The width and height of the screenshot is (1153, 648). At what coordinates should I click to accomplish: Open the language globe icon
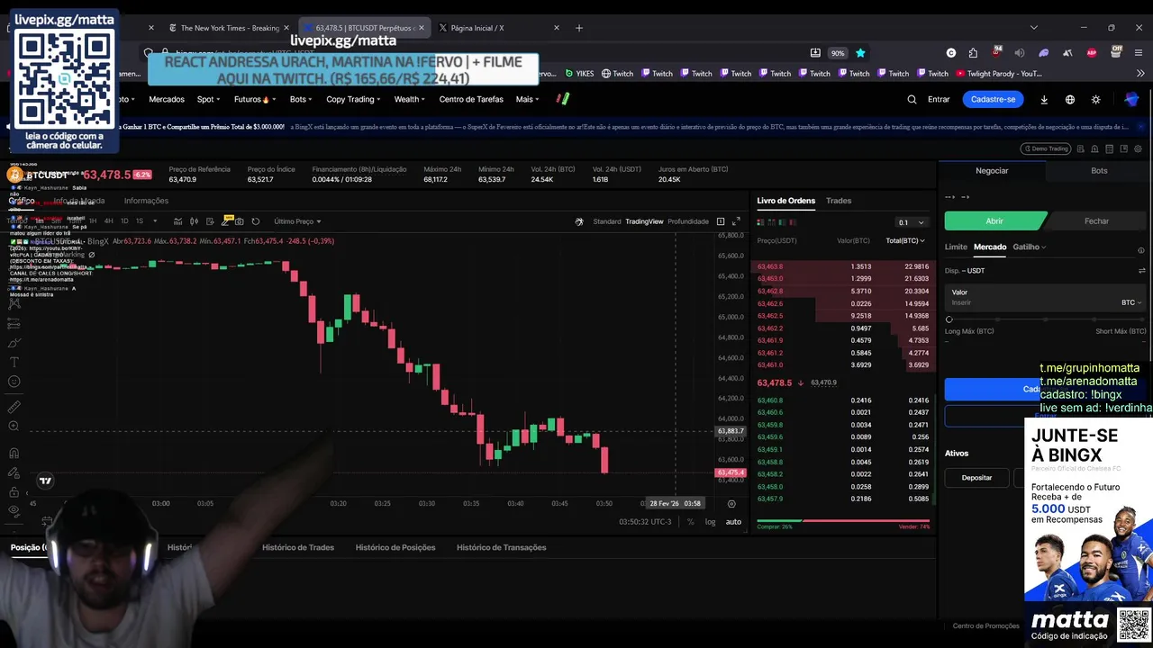(x=1070, y=99)
